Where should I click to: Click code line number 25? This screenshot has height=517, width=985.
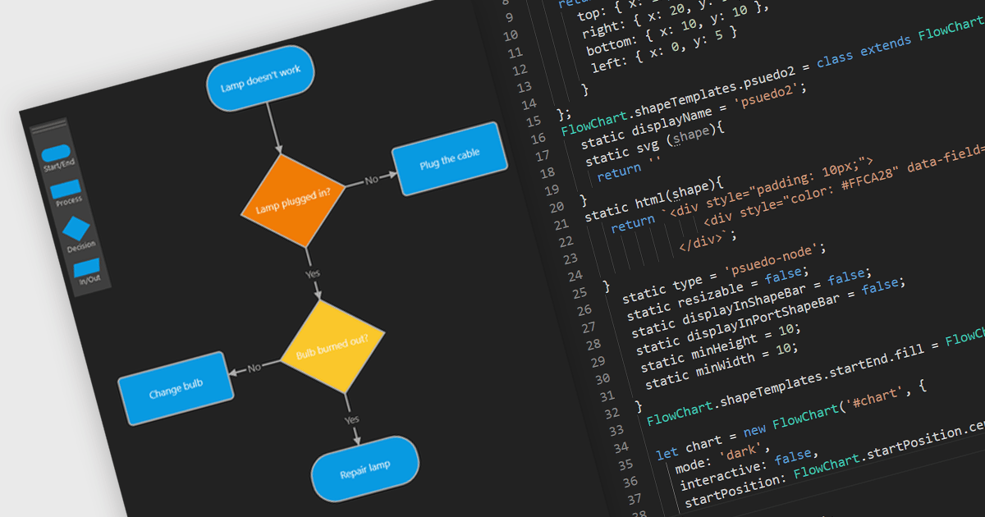[580, 293]
